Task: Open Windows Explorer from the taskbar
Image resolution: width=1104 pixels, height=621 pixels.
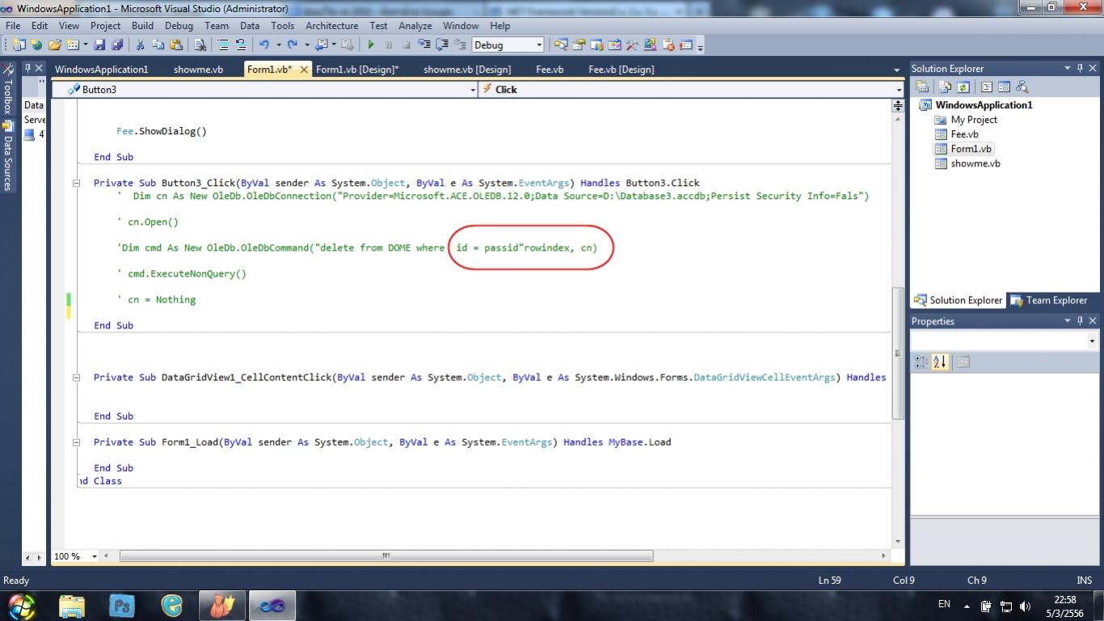Action: (x=72, y=605)
